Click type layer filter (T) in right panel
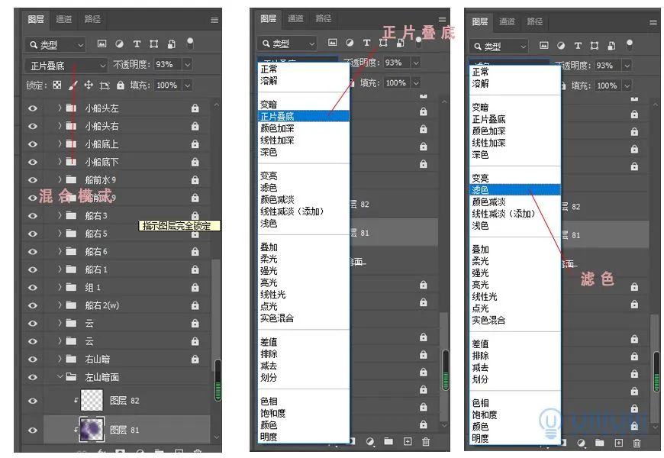This screenshot has height=458, width=664. tap(578, 45)
